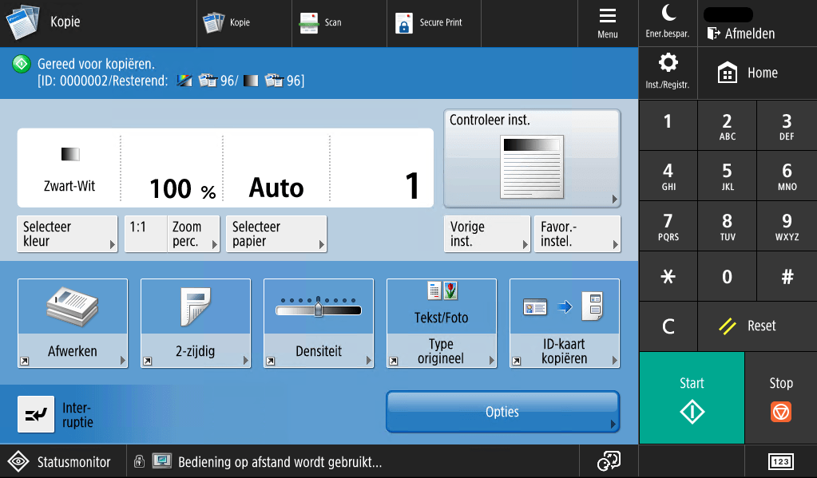Start an ID-kaart kopiëren job
Screen dimensions: 817x478
[564, 323]
